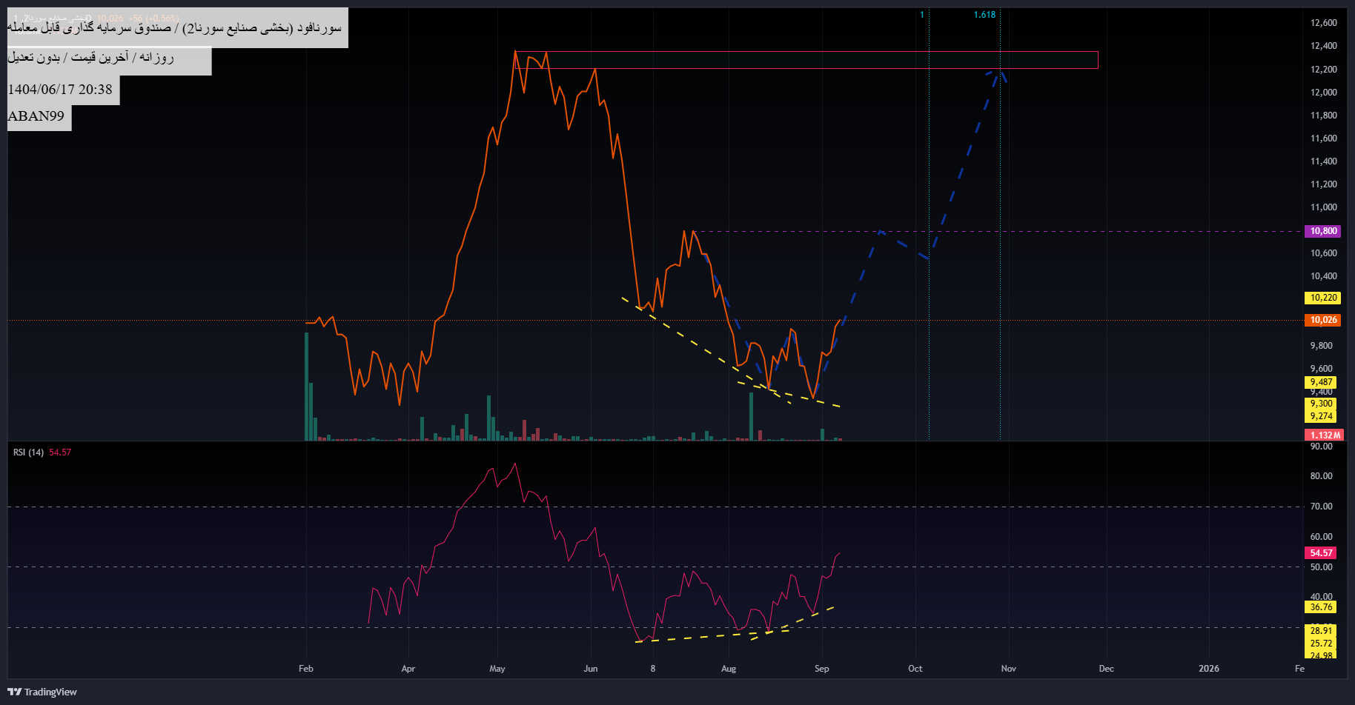
Task: Select the red resistance zone rectangle
Action: pos(806,60)
